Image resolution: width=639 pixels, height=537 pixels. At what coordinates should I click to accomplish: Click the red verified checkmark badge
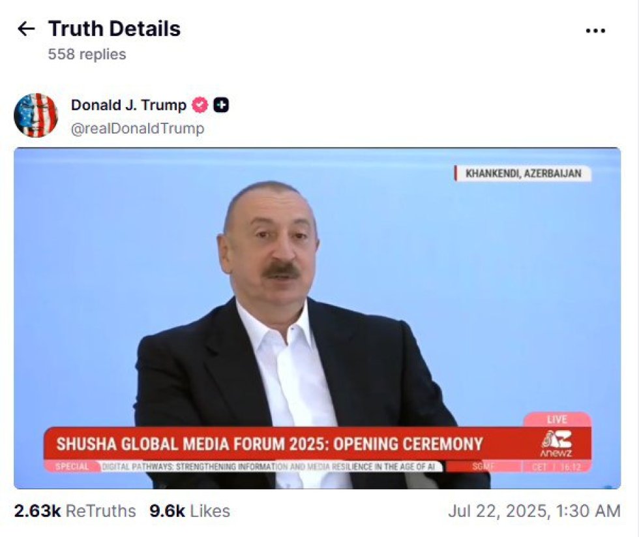pos(200,105)
